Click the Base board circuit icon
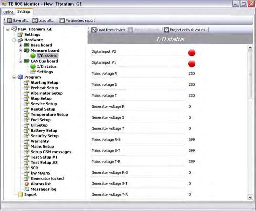The height and width of the screenshot is (211, 256). (x=27, y=45)
